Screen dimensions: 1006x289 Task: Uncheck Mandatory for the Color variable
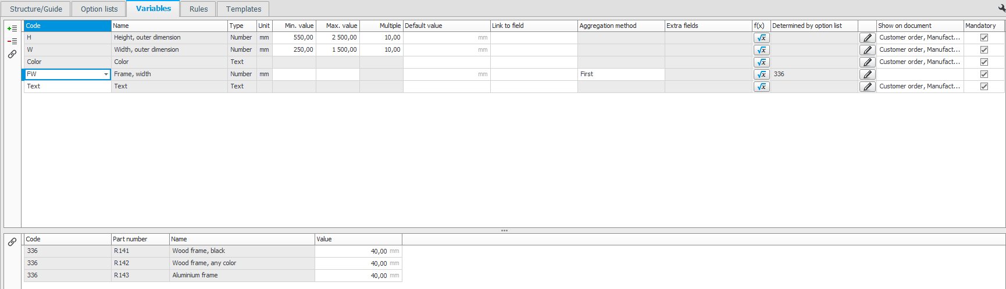coord(984,62)
